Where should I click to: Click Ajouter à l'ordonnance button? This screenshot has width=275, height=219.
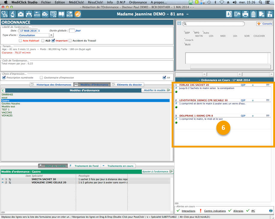point(158,171)
